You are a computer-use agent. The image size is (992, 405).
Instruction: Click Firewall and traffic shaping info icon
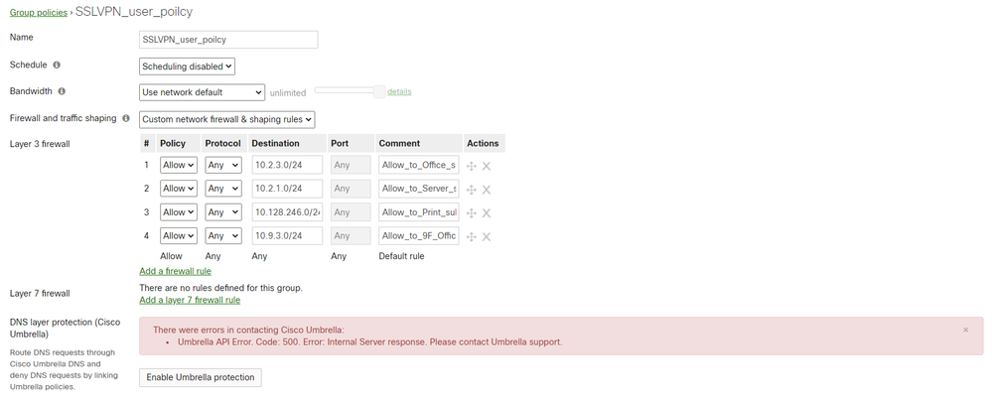126,118
